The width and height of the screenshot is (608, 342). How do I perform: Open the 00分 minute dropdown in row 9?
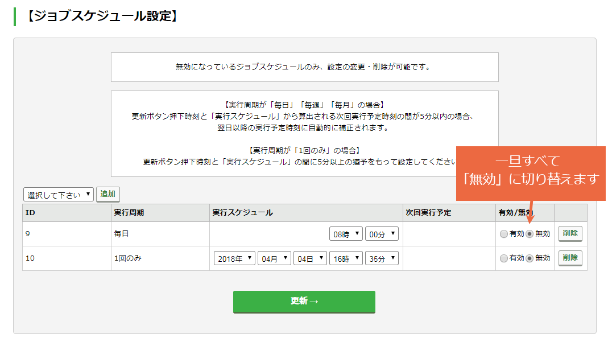[382, 234]
